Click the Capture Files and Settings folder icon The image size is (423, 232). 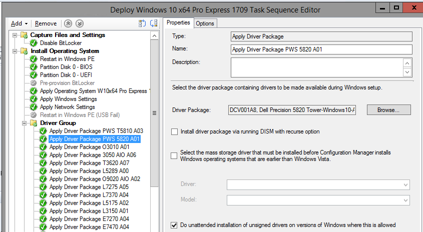coord(24,35)
